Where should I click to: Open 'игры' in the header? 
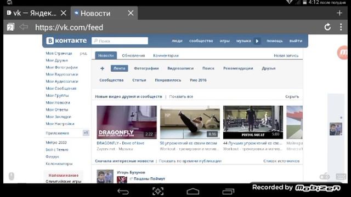pos(224,41)
